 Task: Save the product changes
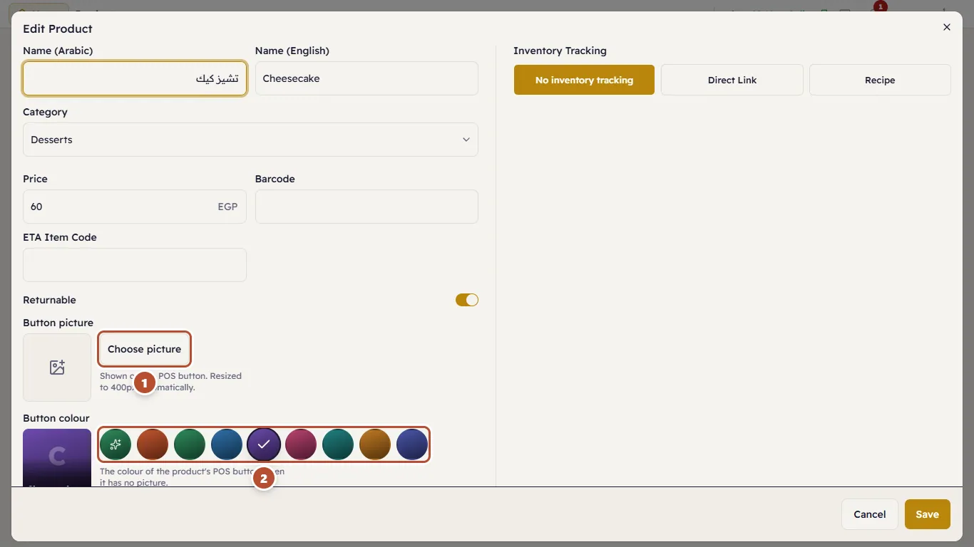pos(928,514)
